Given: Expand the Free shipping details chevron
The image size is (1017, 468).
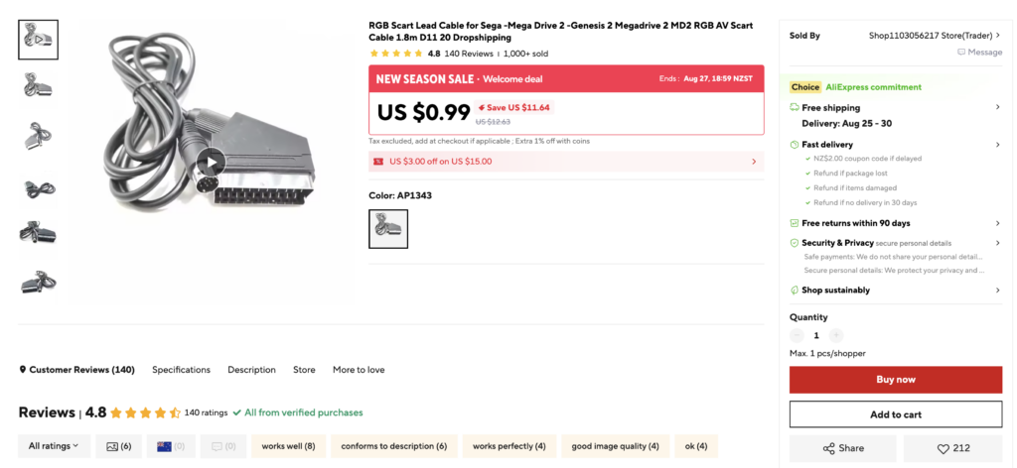Looking at the screenshot, I should tap(997, 107).
